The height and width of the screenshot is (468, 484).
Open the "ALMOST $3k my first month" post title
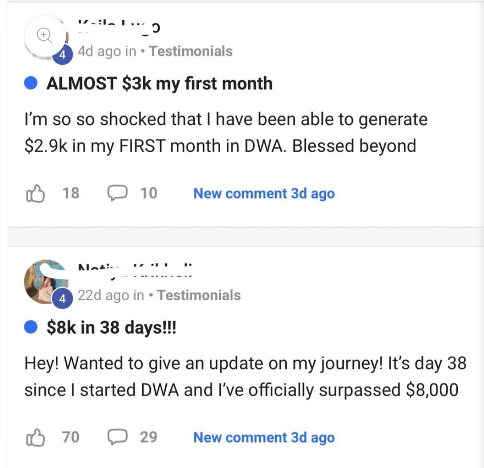(159, 84)
